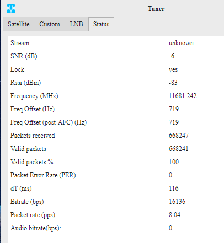This screenshot has height=243, width=224.
Task: Click the Lock status value yes
Action: (173, 69)
